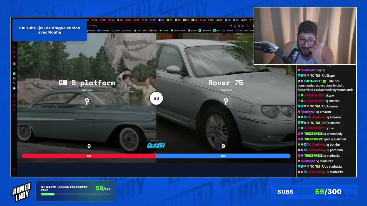Image resolution: width=367 pixels, height=206 pixels.
Task: Click the streamer webcam feed
Action: coord(305,36)
